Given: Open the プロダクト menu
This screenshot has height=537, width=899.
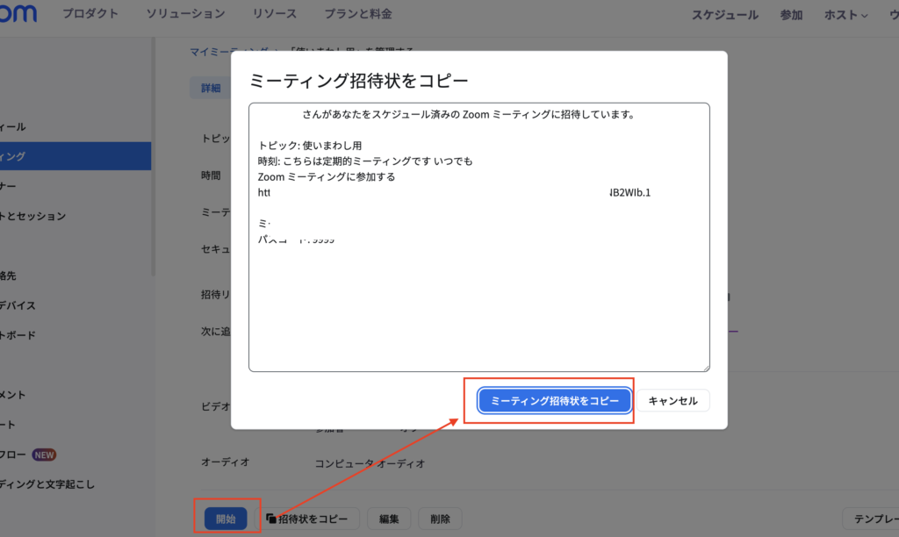Looking at the screenshot, I should [90, 14].
